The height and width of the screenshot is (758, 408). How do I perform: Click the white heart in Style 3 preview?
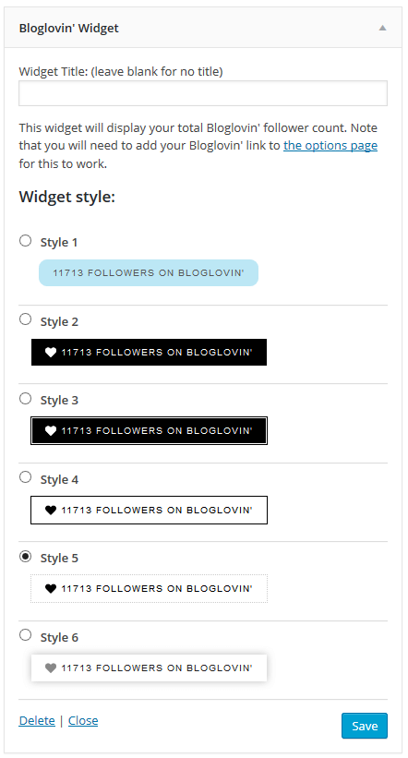click(51, 431)
